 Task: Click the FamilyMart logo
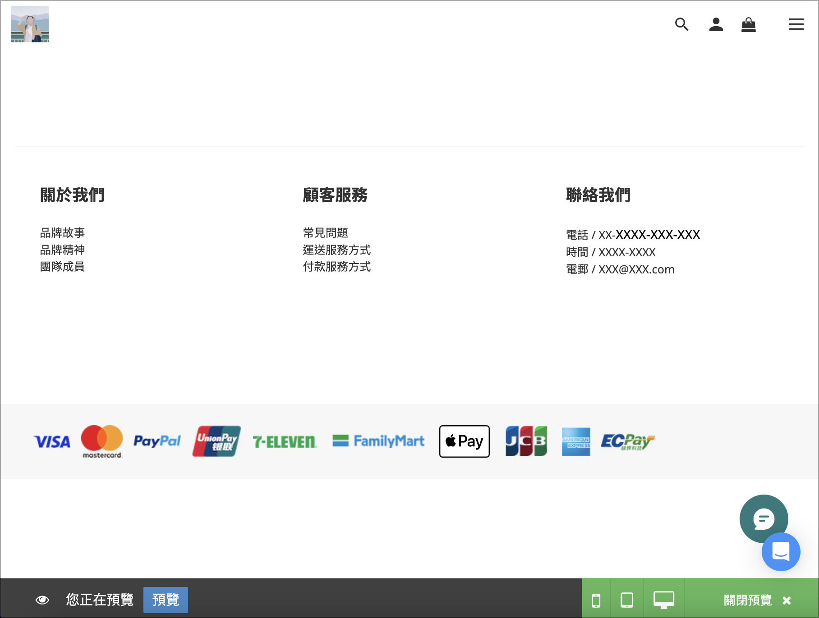click(x=378, y=441)
